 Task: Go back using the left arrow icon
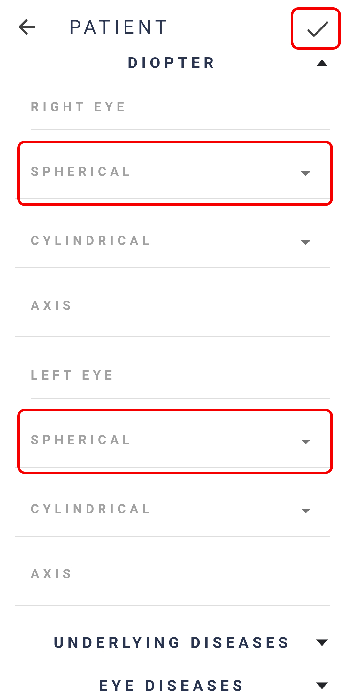click(x=27, y=27)
